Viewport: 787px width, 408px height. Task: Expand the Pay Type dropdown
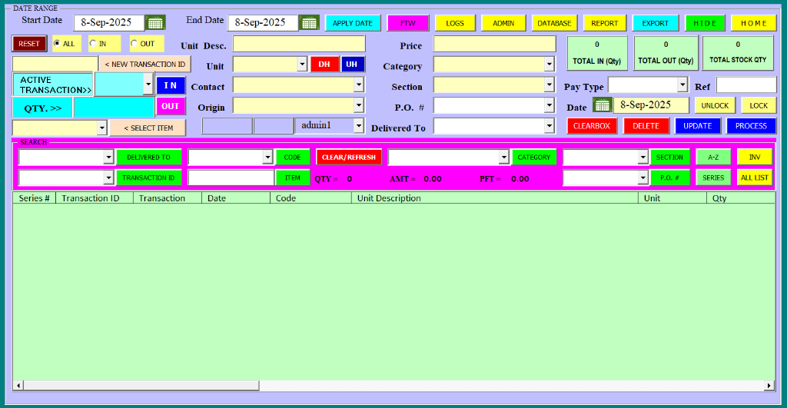coord(682,85)
